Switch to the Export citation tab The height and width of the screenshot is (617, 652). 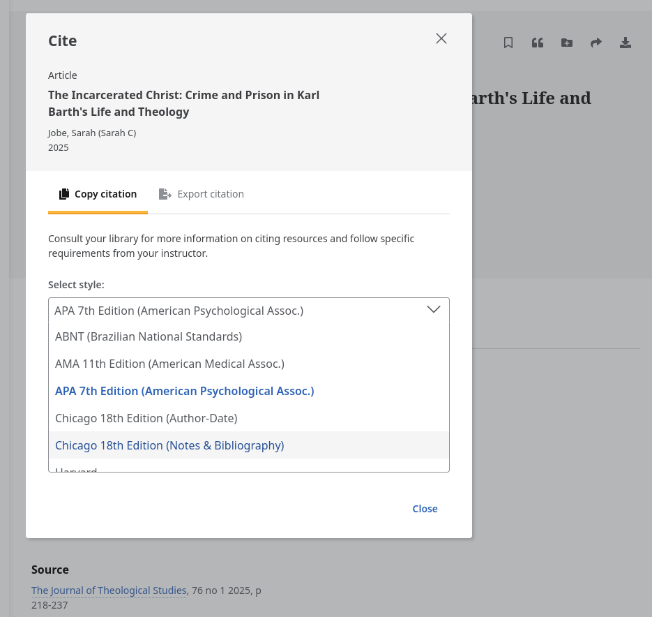pos(202,193)
